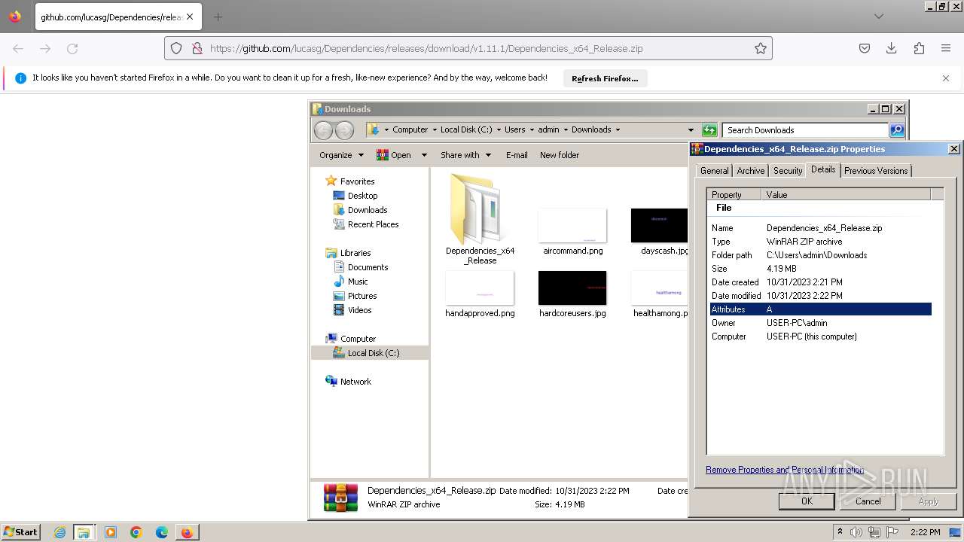Go back in Firefox history
The image size is (964, 542).
(x=18, y=48)
